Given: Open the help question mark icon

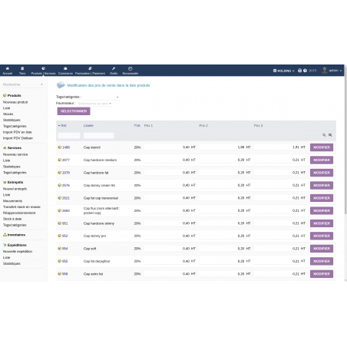Looking at the screenshot, I should pyautogui.click(x=305, y=71).
